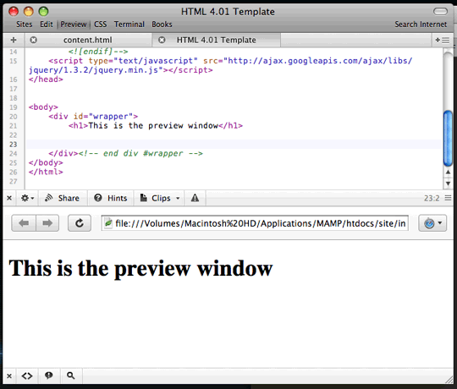The width and height of the screenshot is (457, 389).
Task: Click the scrollbar up arrow
Action: coord(448,172)
